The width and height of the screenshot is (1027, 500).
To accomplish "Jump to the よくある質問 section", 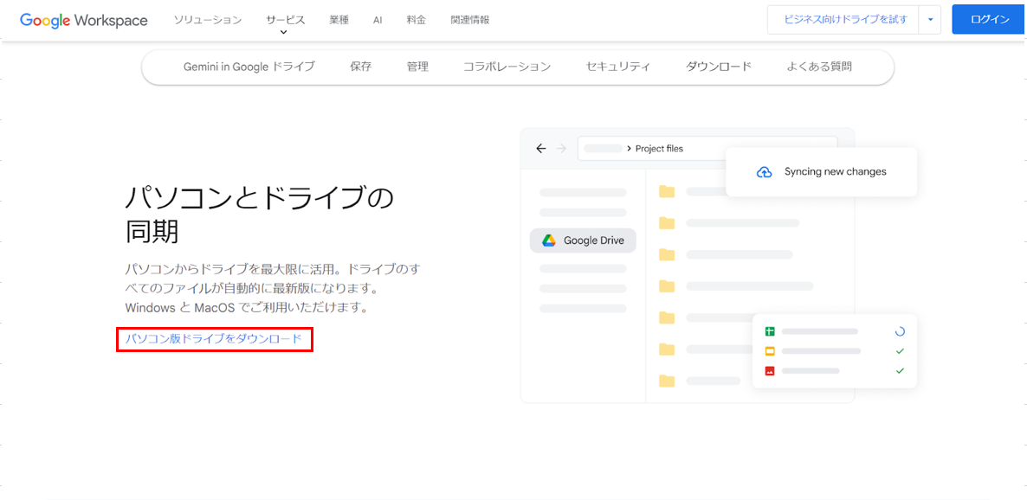I will pyautogui.click(x=819, y=66).
